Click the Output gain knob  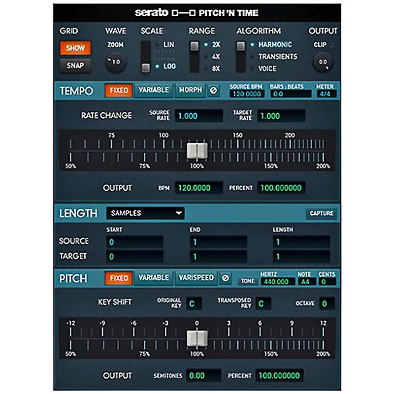[x=323, y=63]
